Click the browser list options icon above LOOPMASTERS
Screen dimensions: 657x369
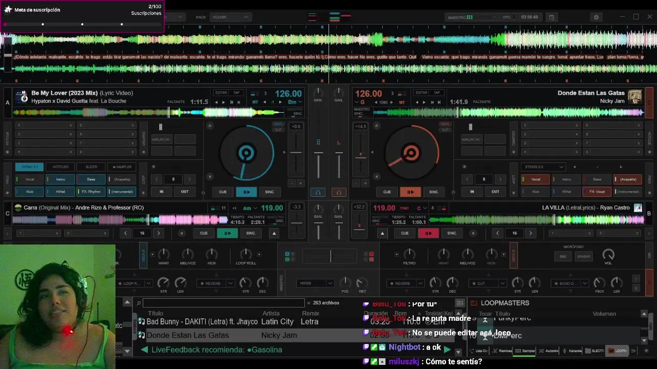tap(459, 303)
